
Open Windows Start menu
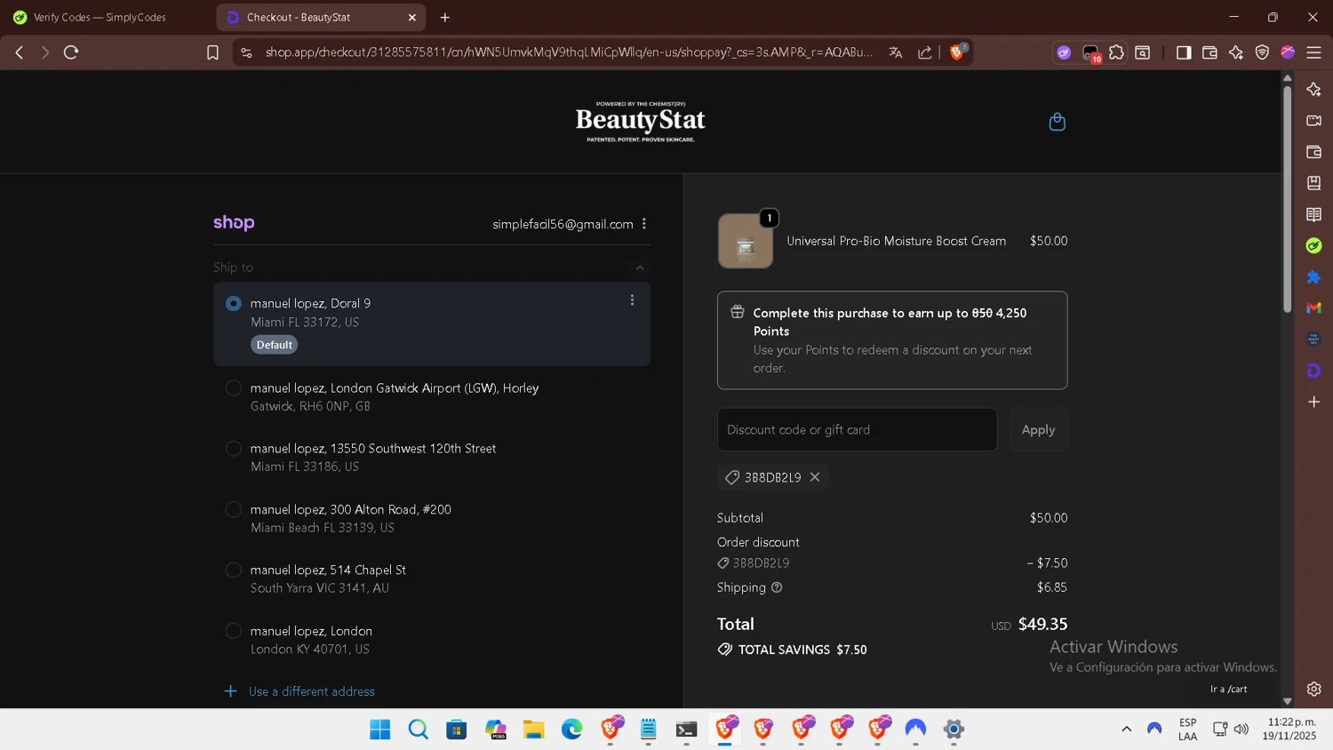380,730
